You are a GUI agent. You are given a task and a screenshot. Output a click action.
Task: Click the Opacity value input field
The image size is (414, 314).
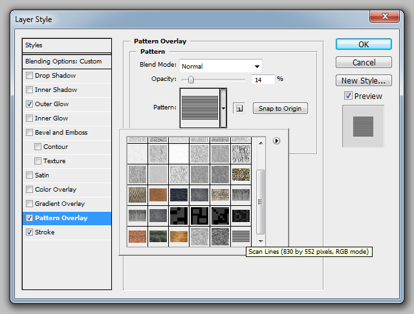[x=262, y=79]
